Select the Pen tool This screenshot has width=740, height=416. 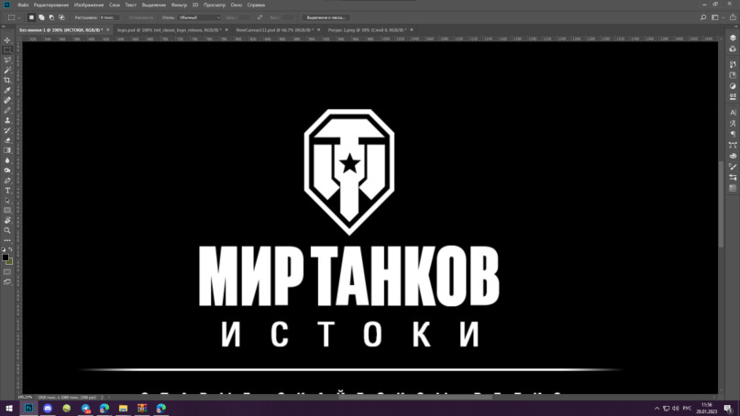tap(7, 181)
